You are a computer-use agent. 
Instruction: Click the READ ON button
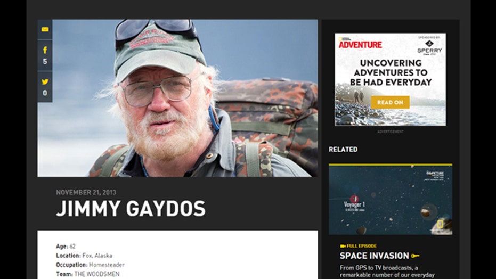tap(390, 102)
